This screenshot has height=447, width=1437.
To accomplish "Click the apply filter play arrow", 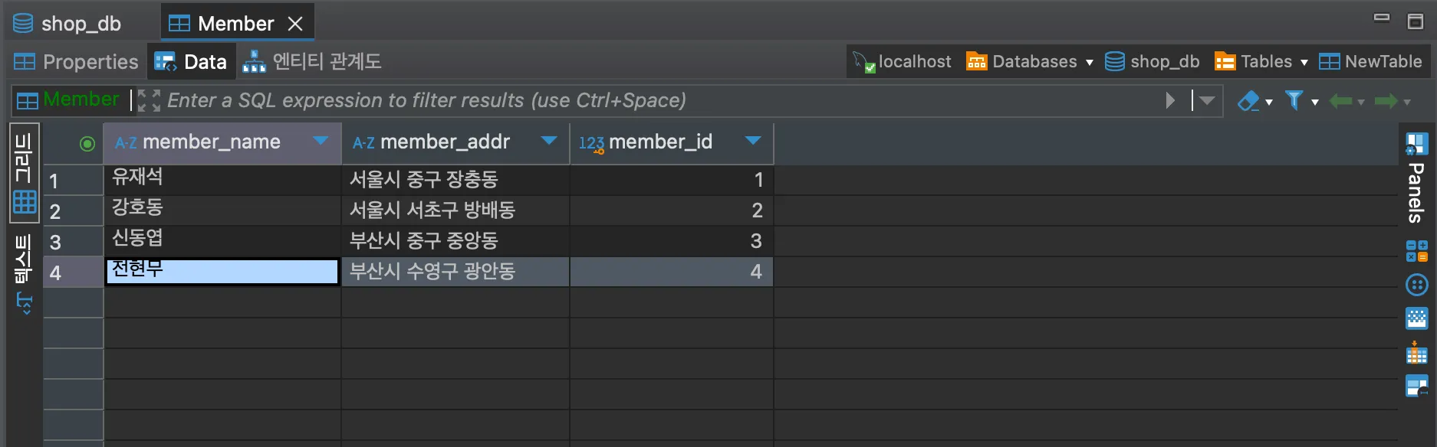I will tap(1169, 101).
